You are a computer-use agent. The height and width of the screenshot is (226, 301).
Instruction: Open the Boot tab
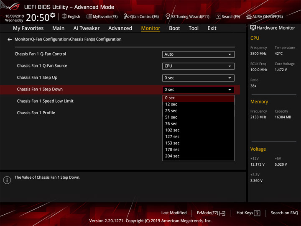[x=174, y=28]
